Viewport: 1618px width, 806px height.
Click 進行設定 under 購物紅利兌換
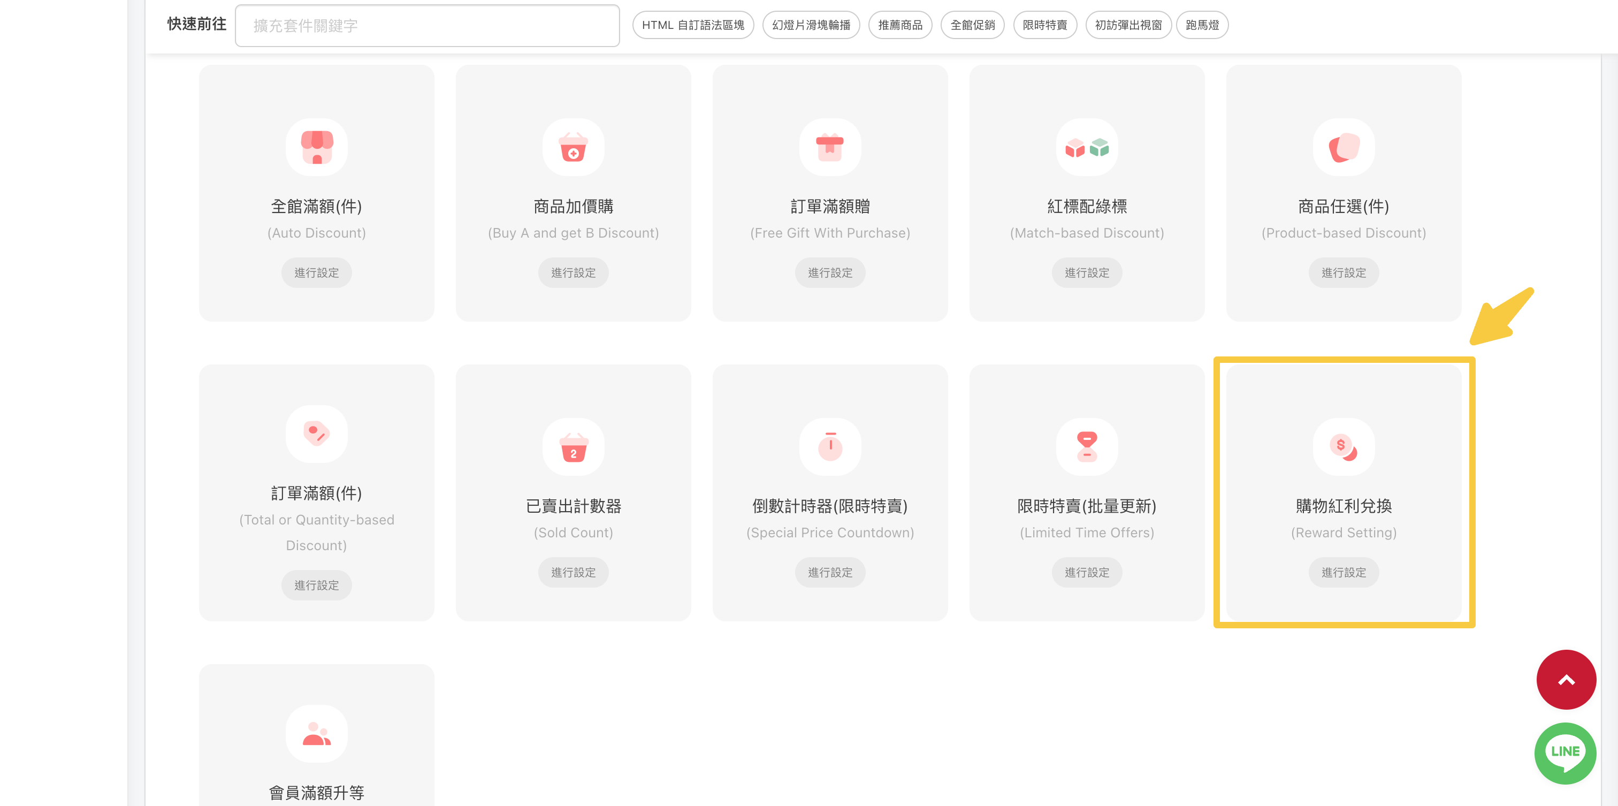(x=1344, y=572)
